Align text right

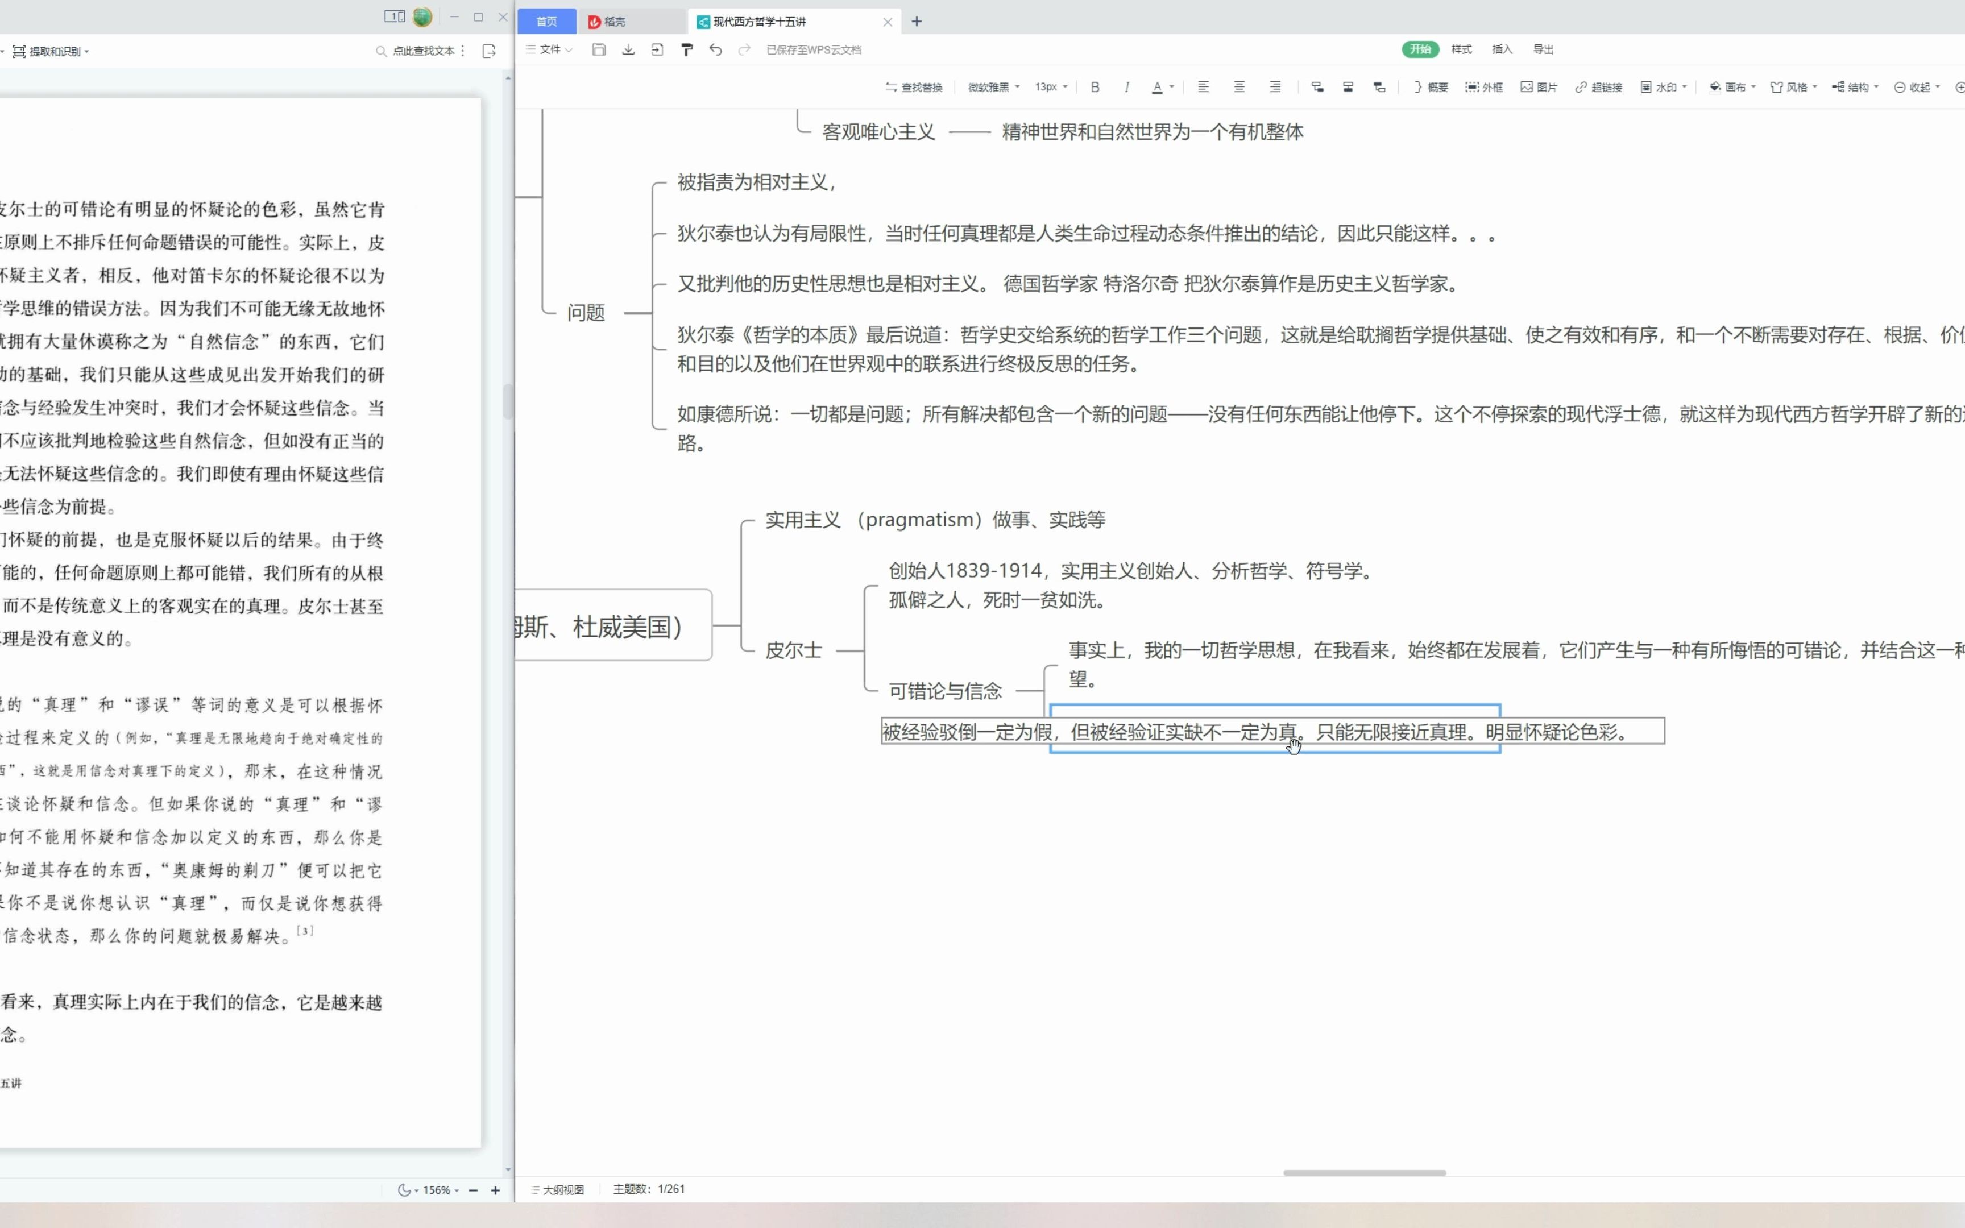[1275, 87]
